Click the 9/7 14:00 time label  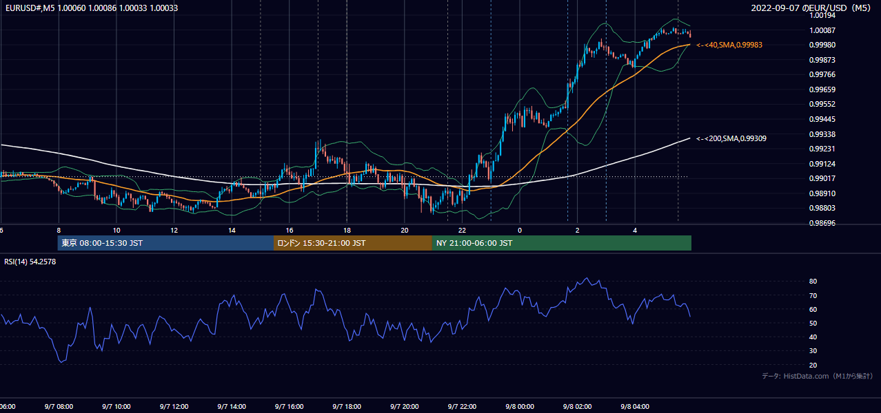[232, 406]
